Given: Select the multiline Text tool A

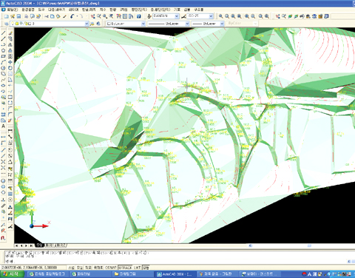Looking at the screenshot, I should [4, 126].
